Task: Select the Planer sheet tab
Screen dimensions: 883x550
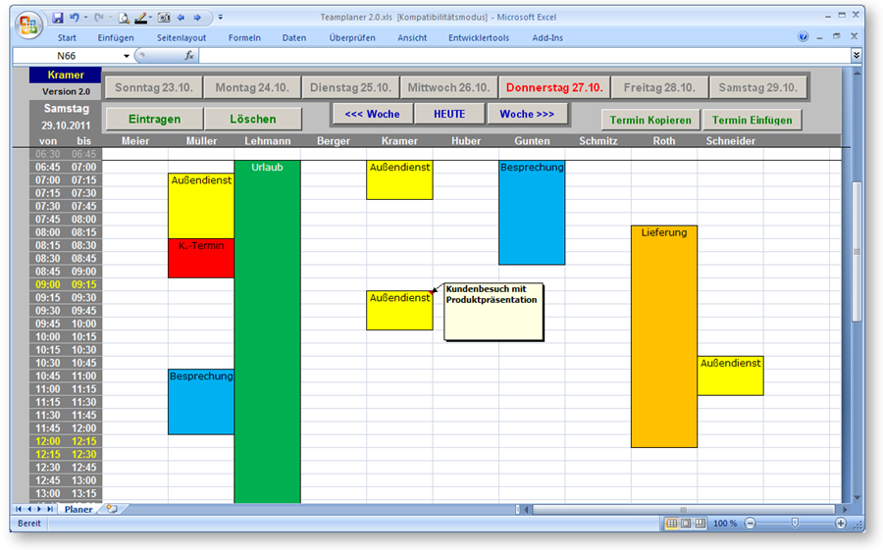Action: click(78, 509)
